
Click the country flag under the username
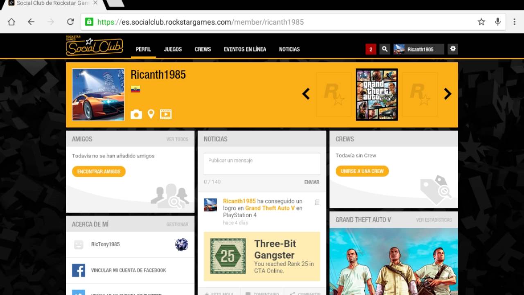pos(136,89)
